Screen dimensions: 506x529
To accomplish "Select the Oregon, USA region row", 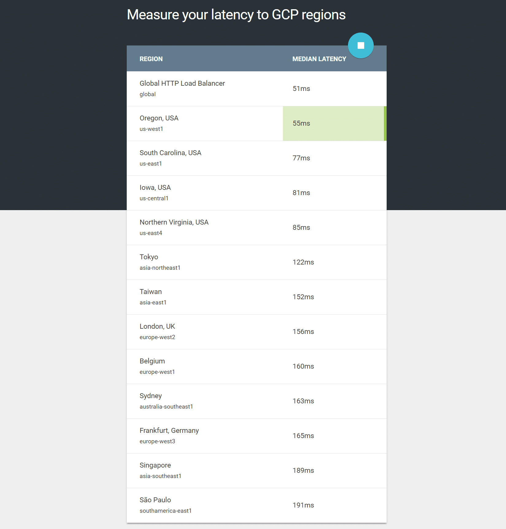I will pyautogui.click(x=203, y=123).
